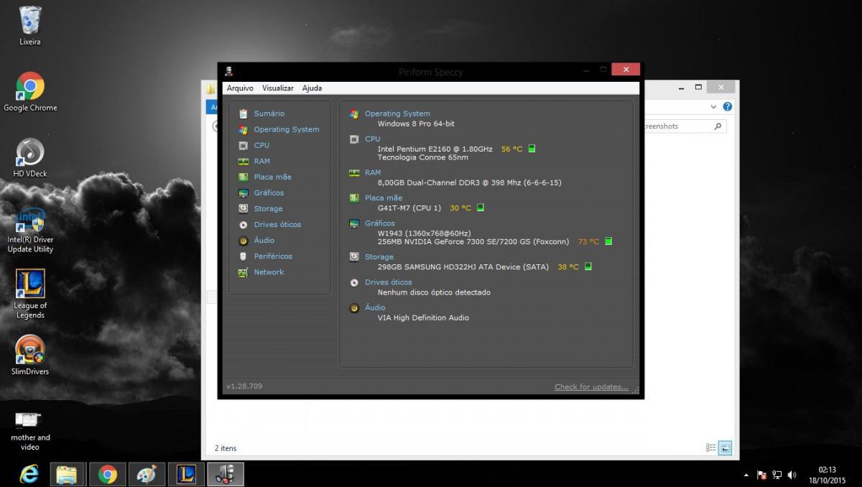
Task: Select Periféricos in the sidebar
Action: click(x=272, y=256)
